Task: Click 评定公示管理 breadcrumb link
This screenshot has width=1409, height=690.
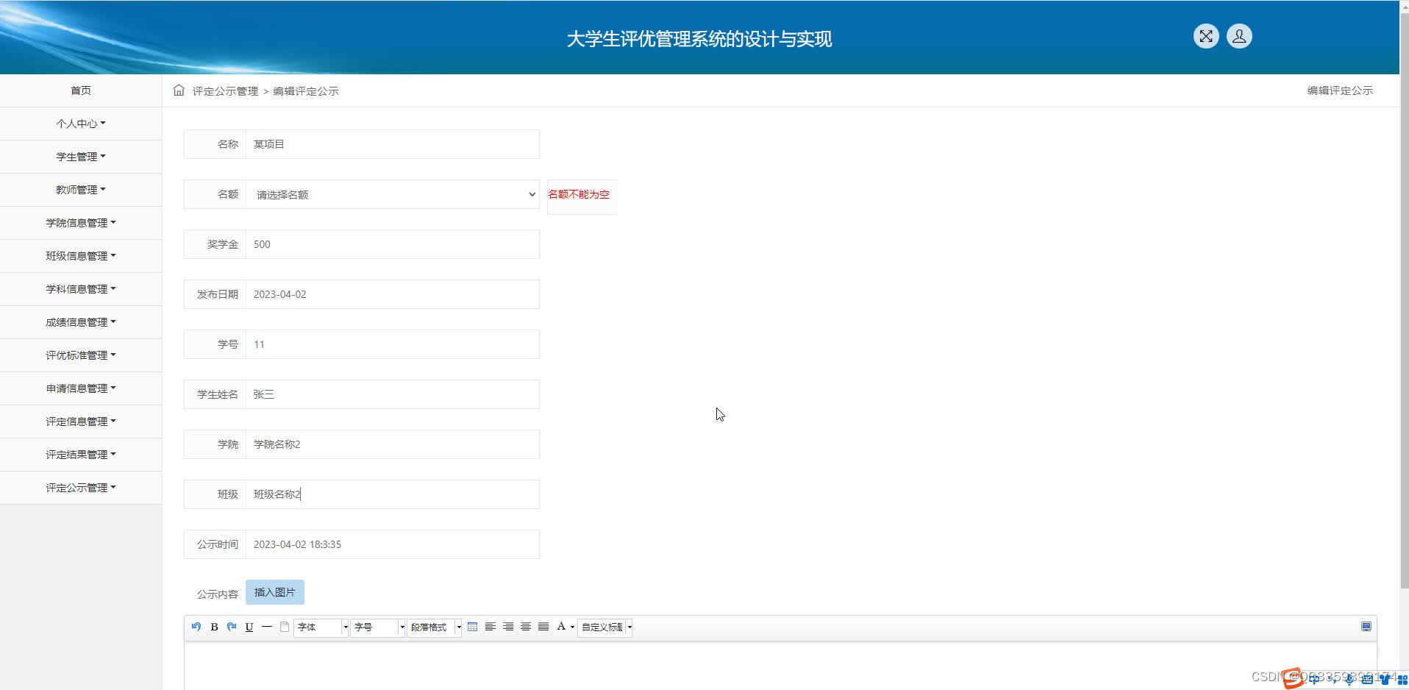Action: (x=225, y=91)
